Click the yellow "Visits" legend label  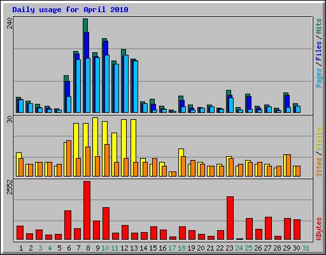click(318, 139)
